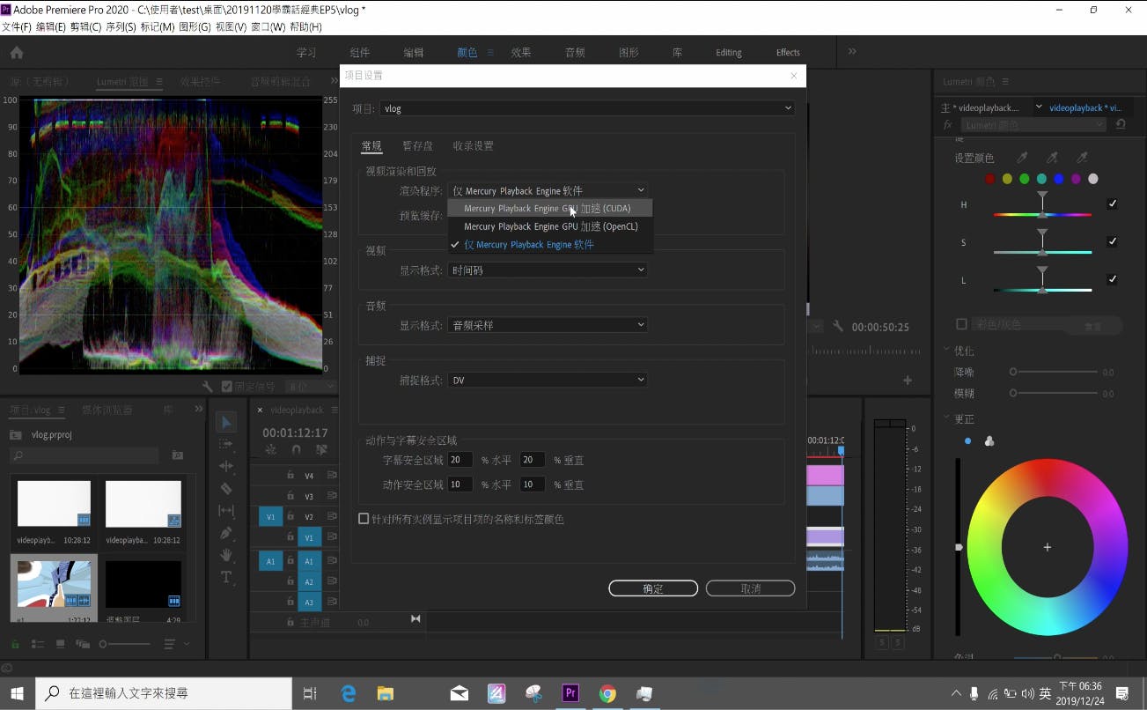
Task: Open audio display format dropdown
Action: coord(548,325)
